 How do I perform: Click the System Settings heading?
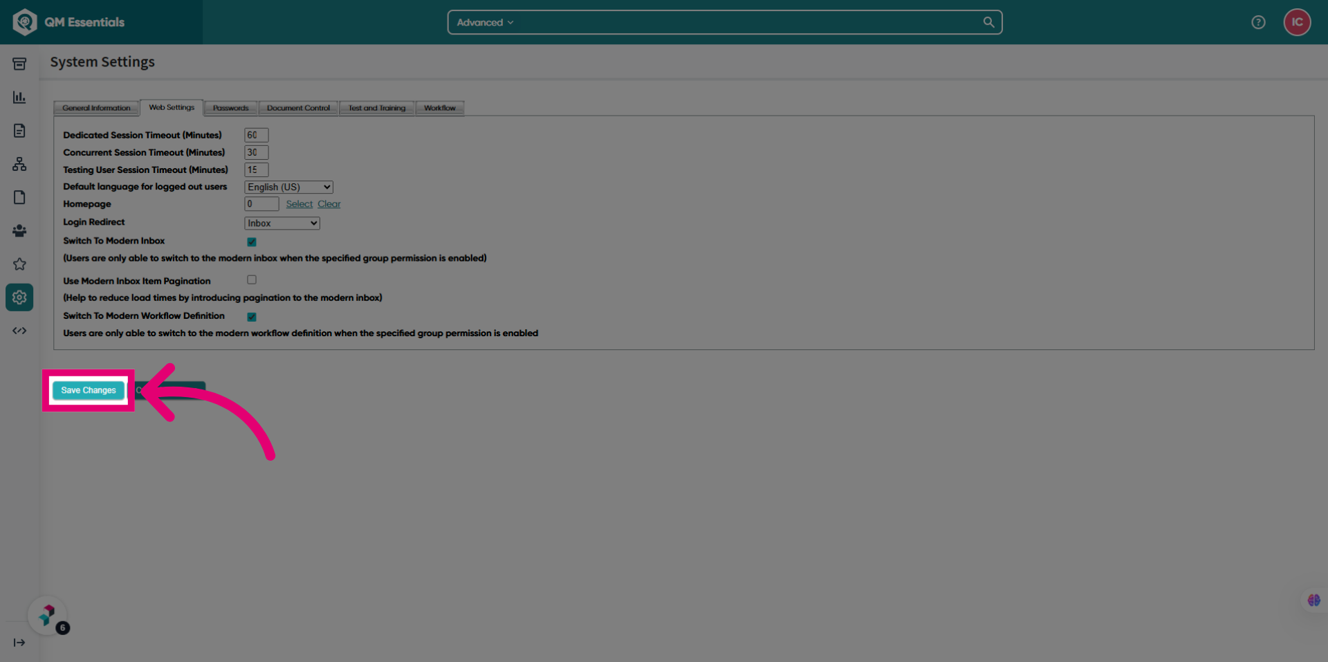102,62
